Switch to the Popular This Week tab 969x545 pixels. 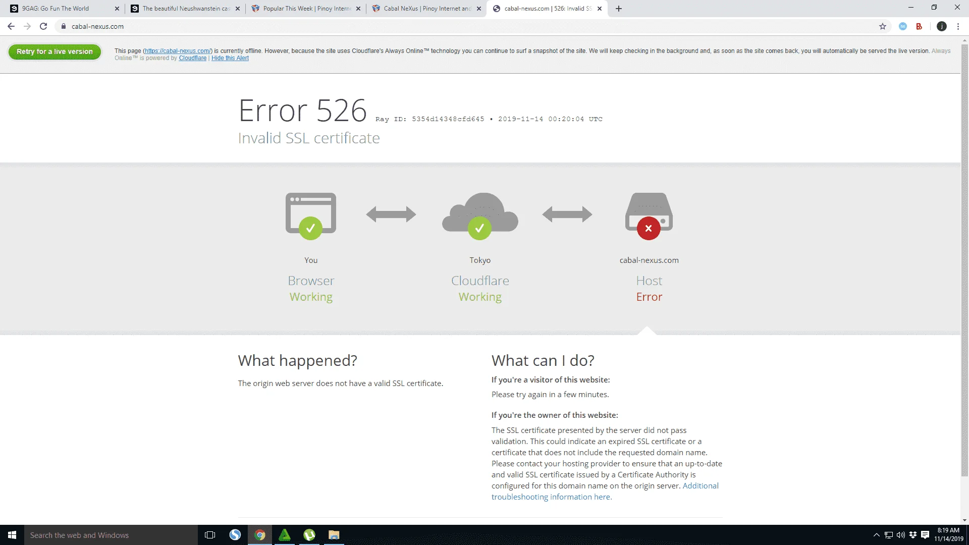[306, 9]
